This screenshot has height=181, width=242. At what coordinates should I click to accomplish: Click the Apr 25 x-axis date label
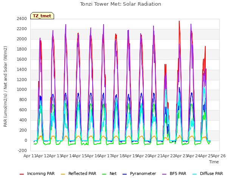point(207,156)
